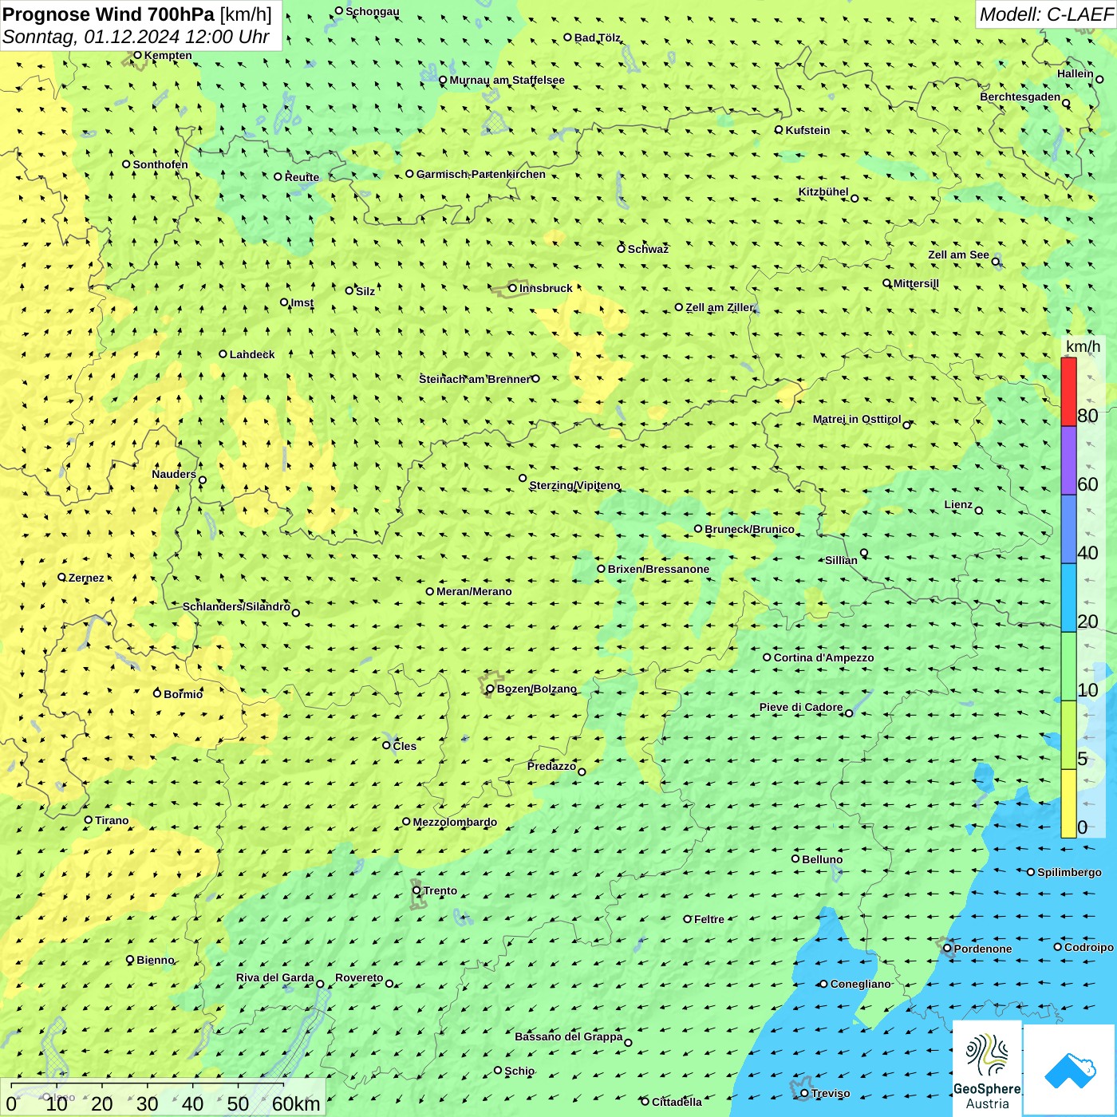Click the Sterzing/Vipiteno label

574,485
